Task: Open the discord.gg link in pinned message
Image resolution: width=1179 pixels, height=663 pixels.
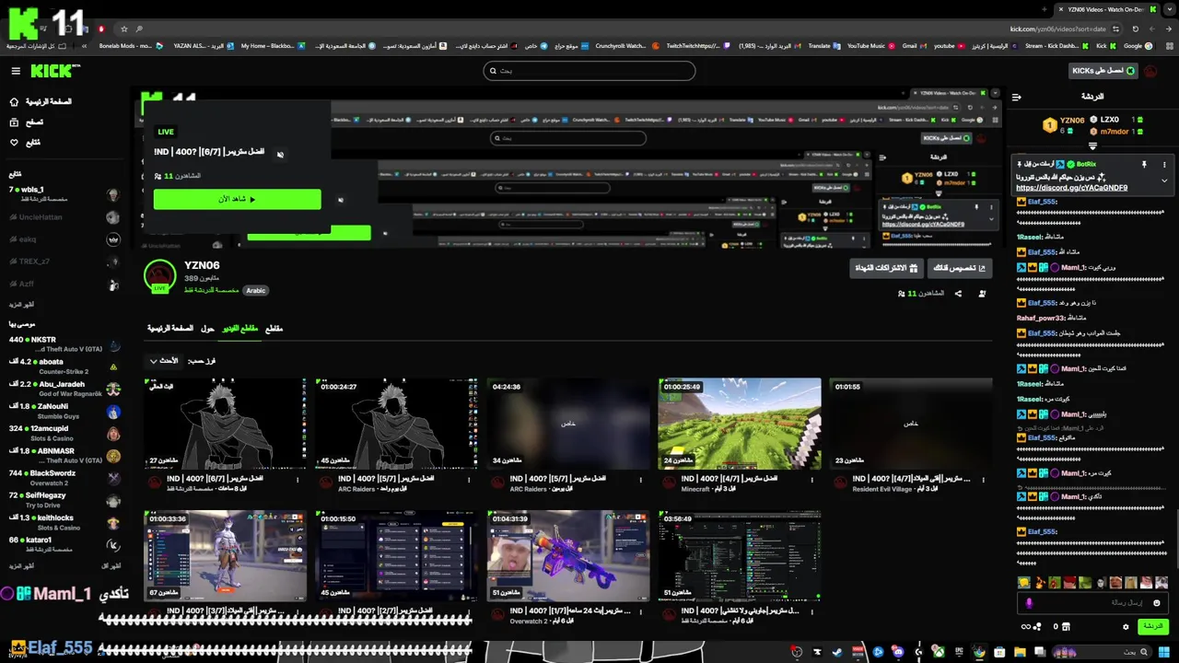Action: point(1071,188)
